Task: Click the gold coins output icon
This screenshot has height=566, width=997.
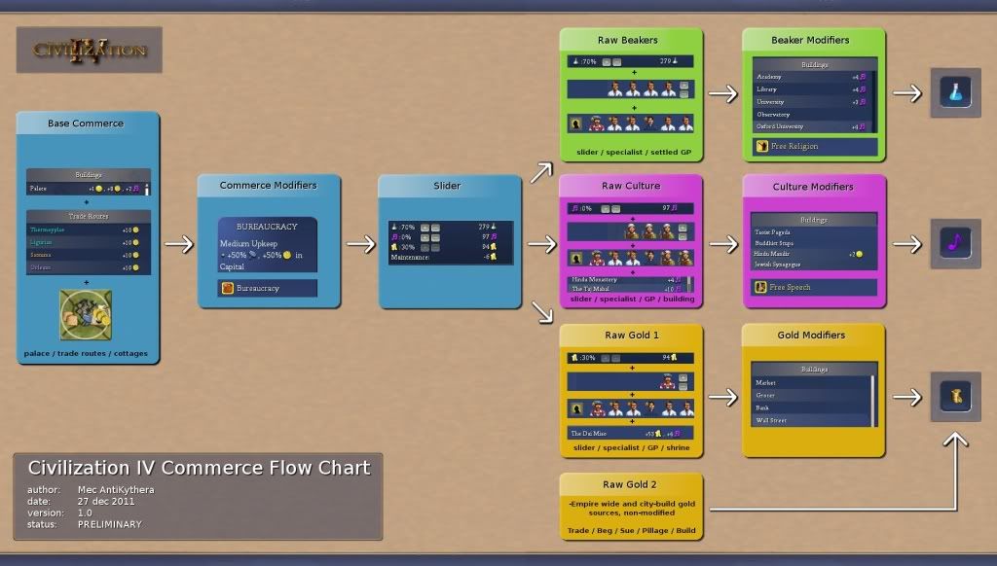Action: [955, 397]
